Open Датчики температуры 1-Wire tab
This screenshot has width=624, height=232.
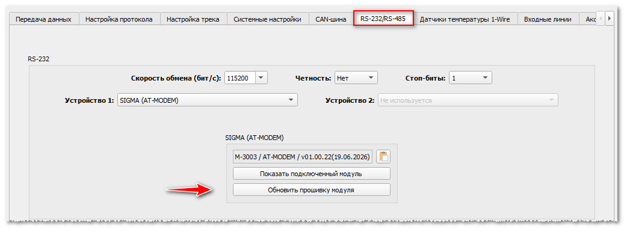465,19
